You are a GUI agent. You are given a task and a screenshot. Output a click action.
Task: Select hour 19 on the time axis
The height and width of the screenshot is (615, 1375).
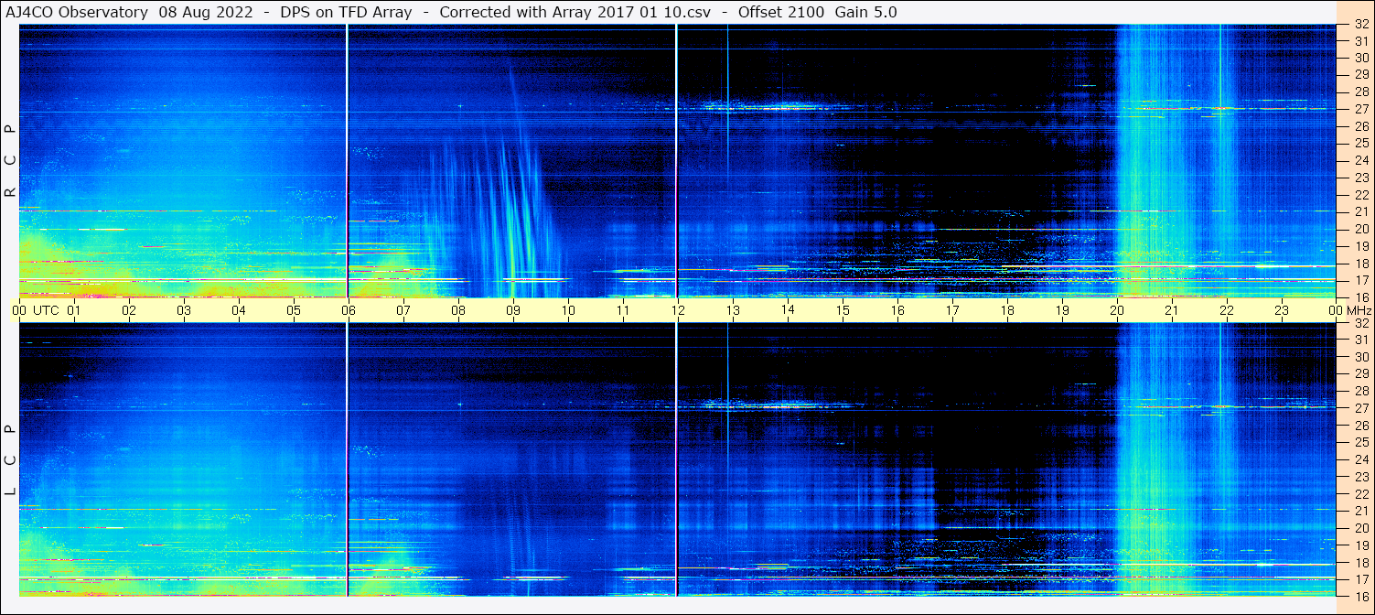pyautogui.click(x=1062, y=310)
